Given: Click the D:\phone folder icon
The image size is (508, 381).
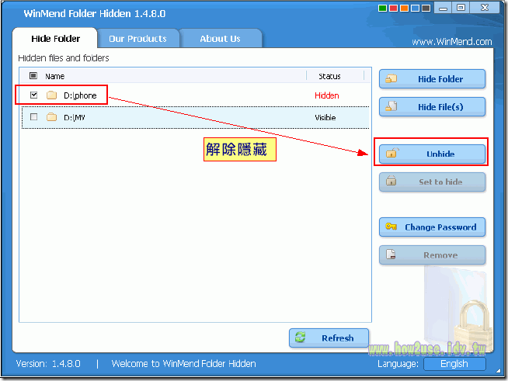Looking at the screenshot, I should coord(51,95).
